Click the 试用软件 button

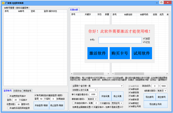click(x=142, y=53)
